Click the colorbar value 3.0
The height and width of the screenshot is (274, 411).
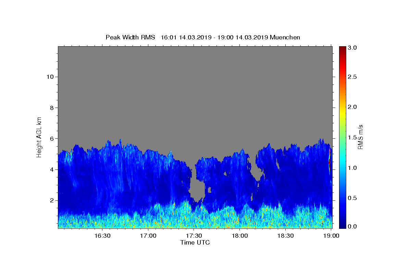click(352, 48)
